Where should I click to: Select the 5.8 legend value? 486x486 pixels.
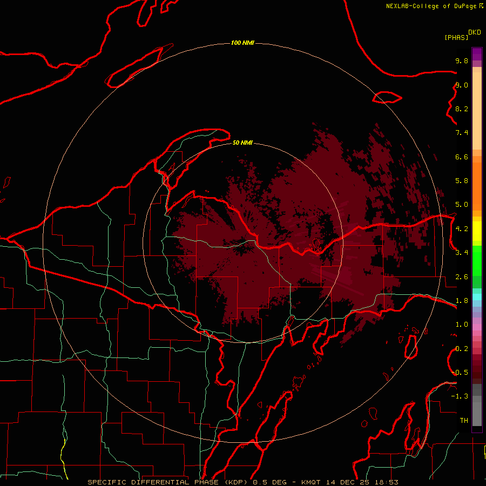[x=462, y=181]
